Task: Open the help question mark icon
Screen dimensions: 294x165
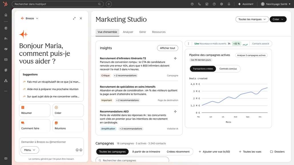Action: (214, 4)
